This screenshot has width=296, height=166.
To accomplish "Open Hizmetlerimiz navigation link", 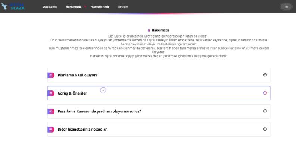I will coord(100,7).
